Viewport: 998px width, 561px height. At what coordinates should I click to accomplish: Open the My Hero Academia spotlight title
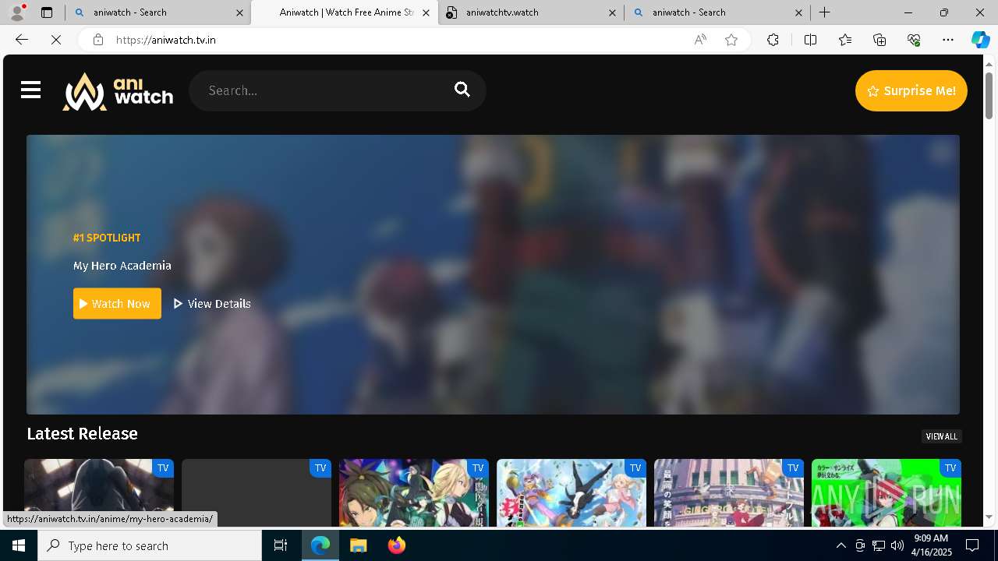pyautogui.click(x=122, y=266)
